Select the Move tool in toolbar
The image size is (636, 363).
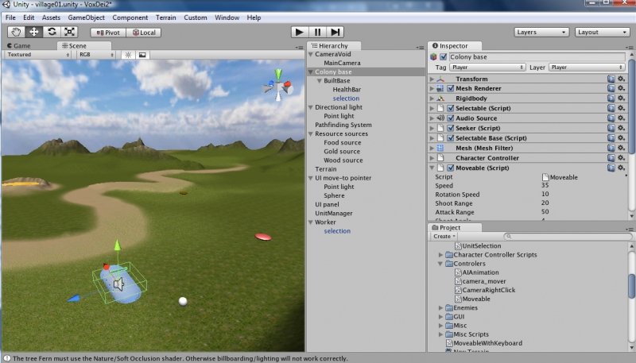click(x=34, y=32)
